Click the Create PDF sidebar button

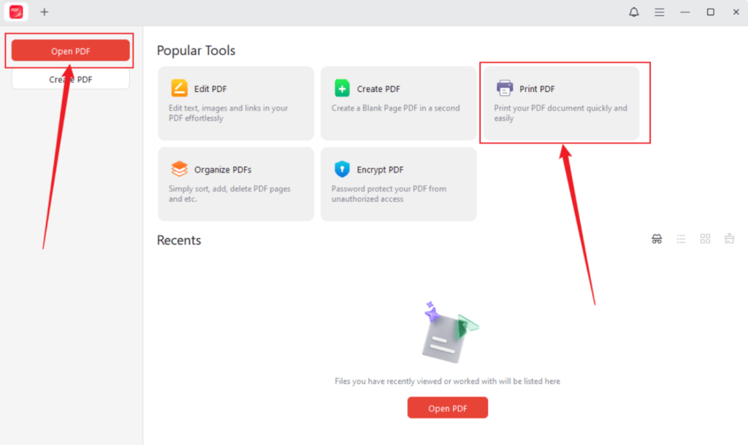pos(69,79)
